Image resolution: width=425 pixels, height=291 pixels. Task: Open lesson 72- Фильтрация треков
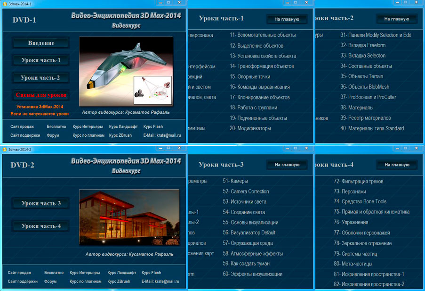click(359, 181)
